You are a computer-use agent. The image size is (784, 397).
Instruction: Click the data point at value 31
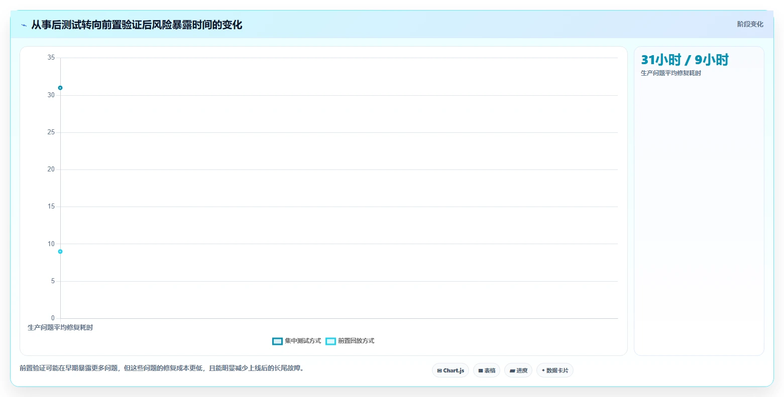pos(60,88)
